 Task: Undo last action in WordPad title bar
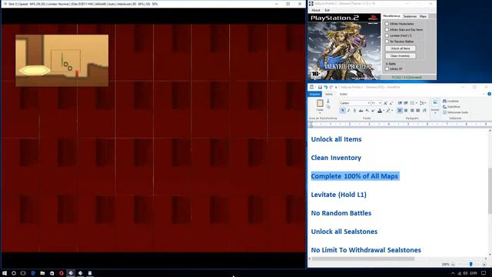tap(326, 87)
